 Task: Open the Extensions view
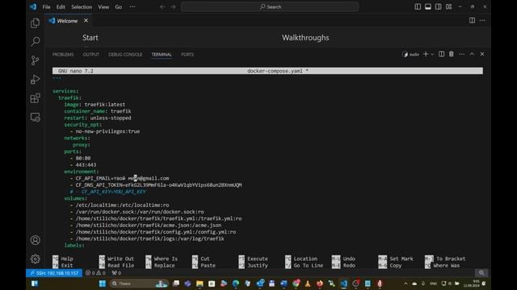click(36, 98)
